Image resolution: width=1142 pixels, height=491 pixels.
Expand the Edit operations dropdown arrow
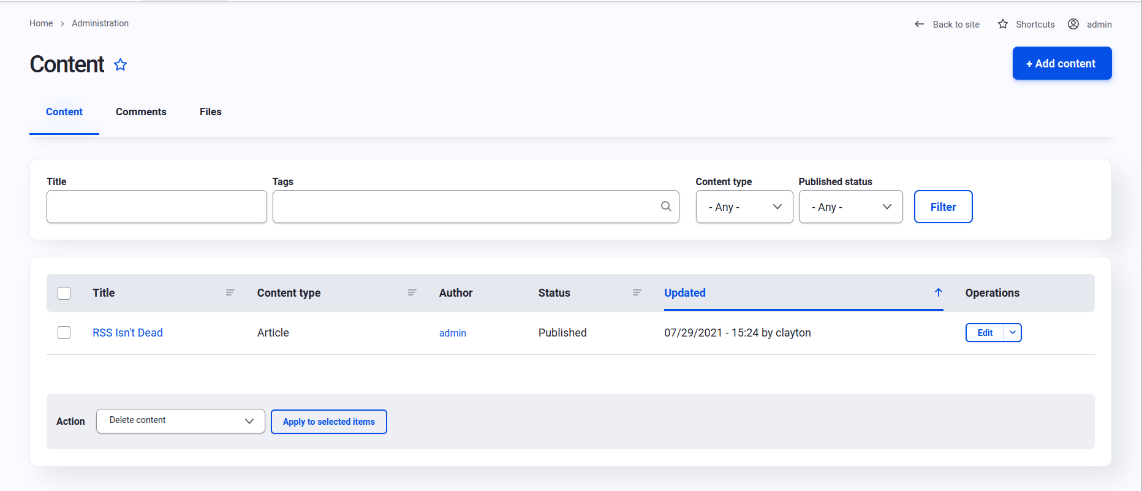point(1013,333)
